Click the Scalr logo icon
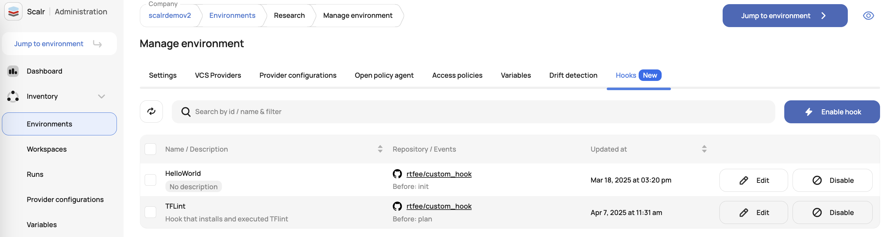 click(13, 12)
